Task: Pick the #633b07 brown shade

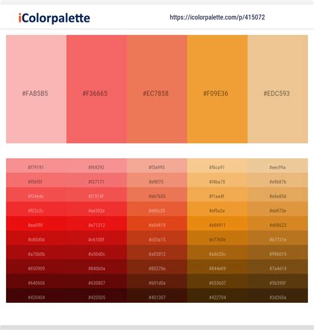Action: [x=217, y=281]
